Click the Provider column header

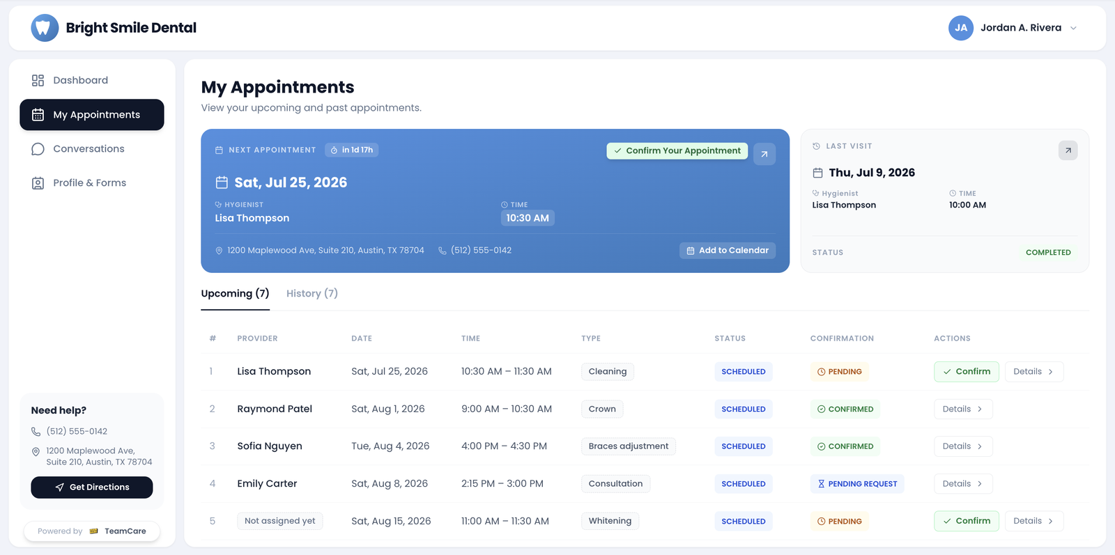pyautogui.click(x=257, y=338)
